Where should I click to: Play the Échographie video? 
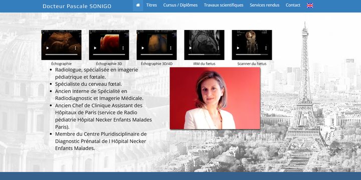pos(48,48)
